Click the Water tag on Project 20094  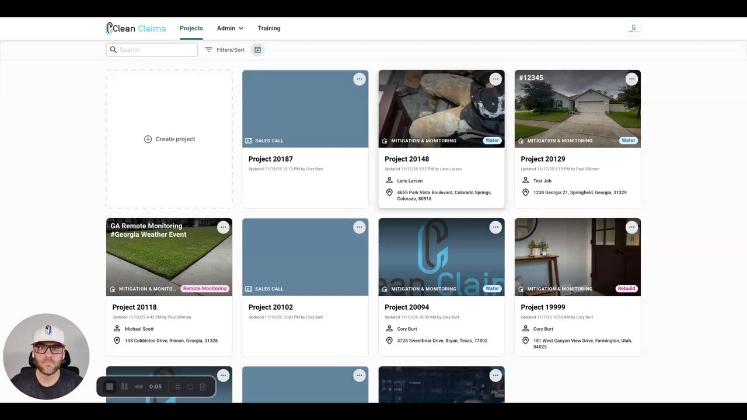(x=493, y=289)
